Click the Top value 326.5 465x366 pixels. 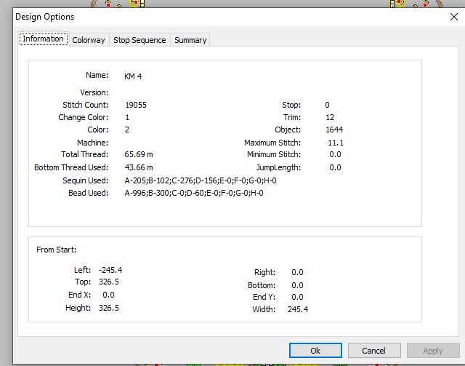click(109, 282)
